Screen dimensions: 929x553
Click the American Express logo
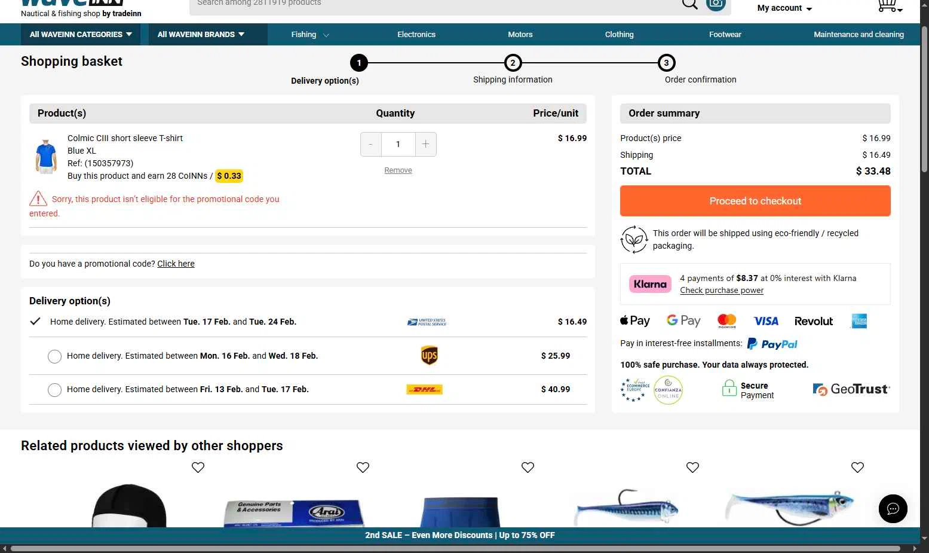(859, 321)
